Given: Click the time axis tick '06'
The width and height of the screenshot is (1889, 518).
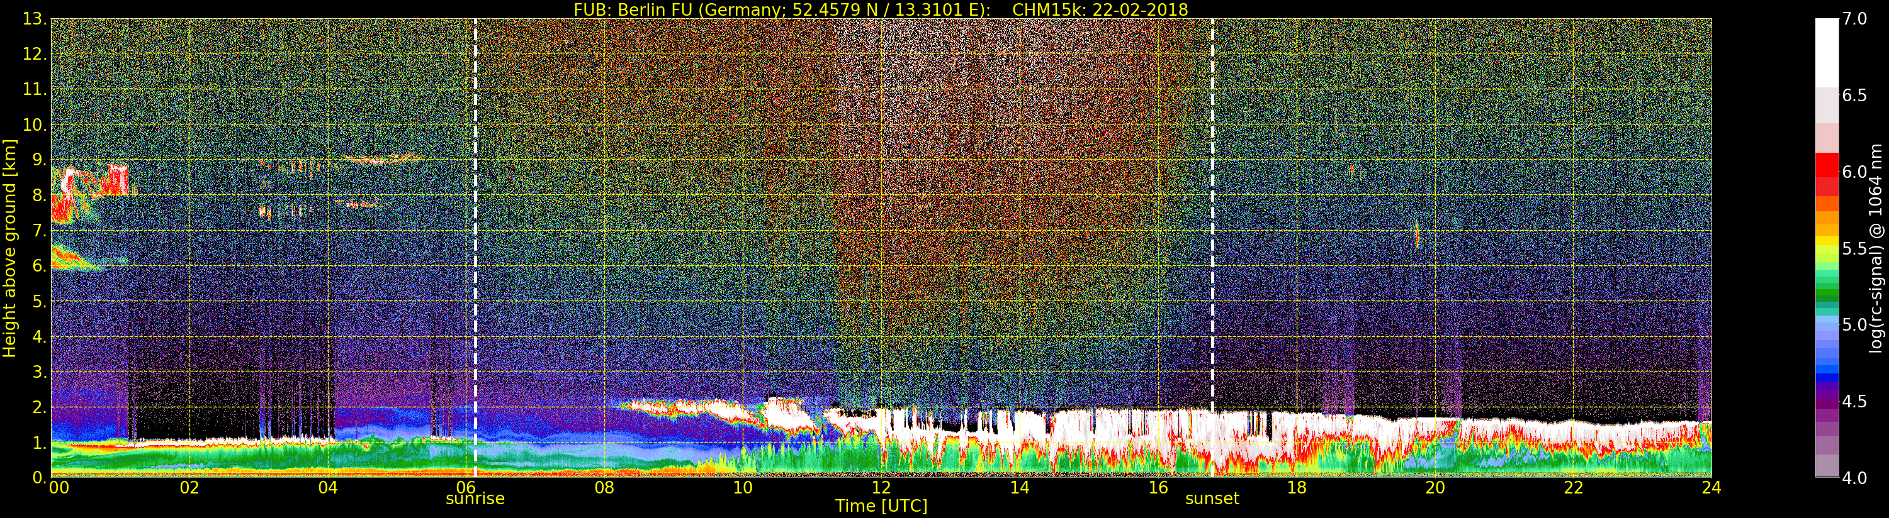Looking at the screenshot, I should point(466,488).
